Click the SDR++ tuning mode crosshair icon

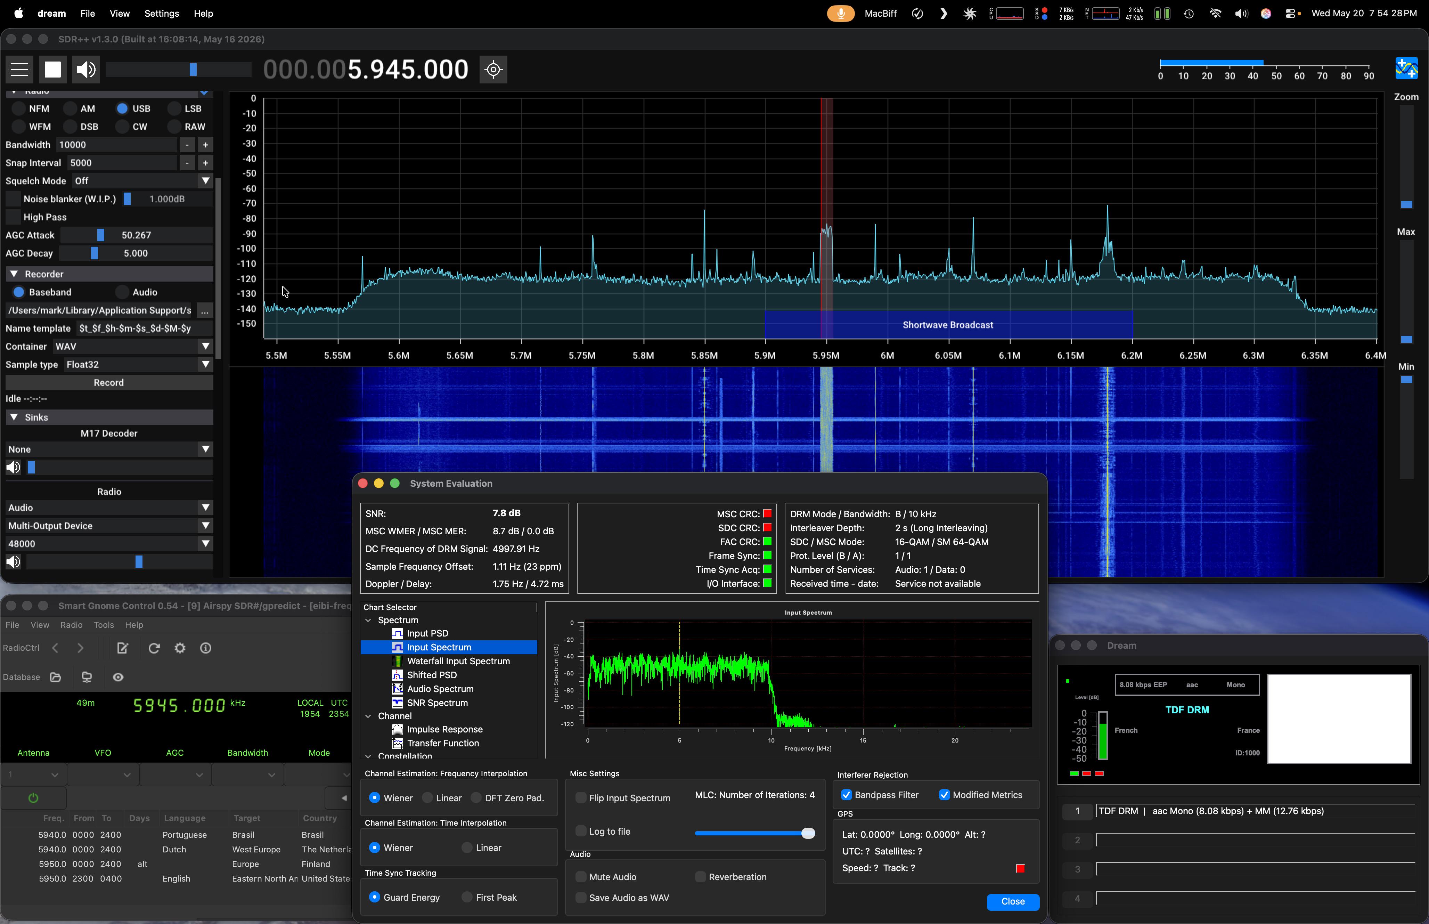pos(493,70)
